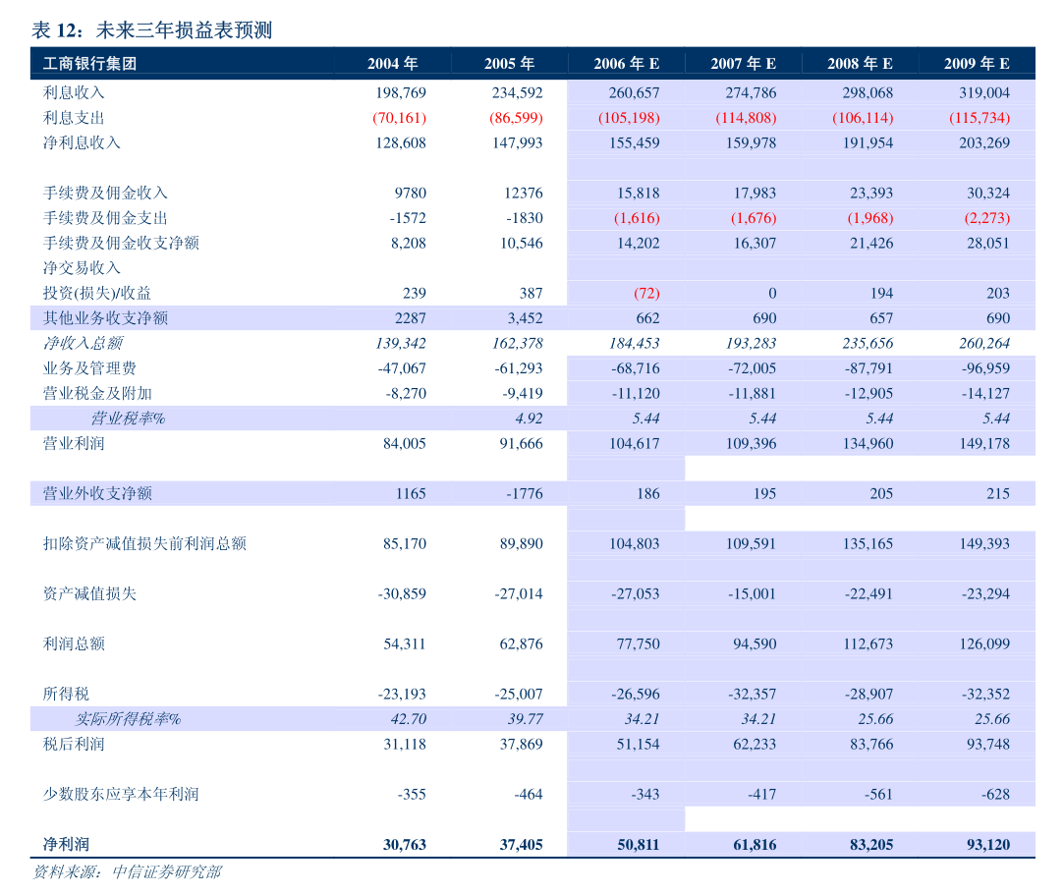This screenshot has height=895, width=1064.
Task: Click the 营业外收支净额 row label
Action: [97, 493]
